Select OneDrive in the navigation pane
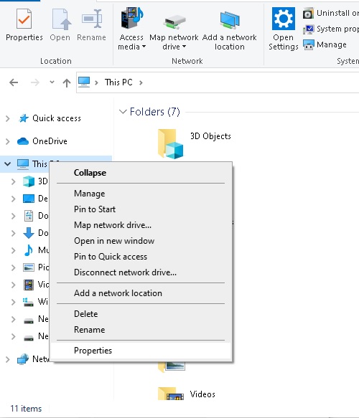359x418 pixels. [x=50, y=141]
